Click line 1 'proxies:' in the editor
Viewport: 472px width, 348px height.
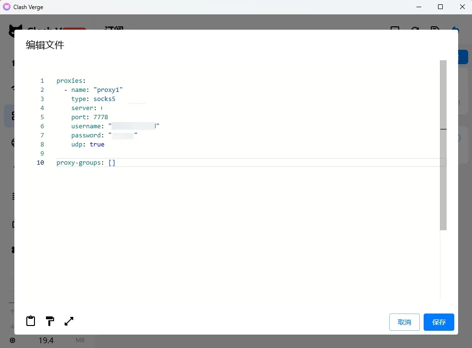[x=71, y=81]
